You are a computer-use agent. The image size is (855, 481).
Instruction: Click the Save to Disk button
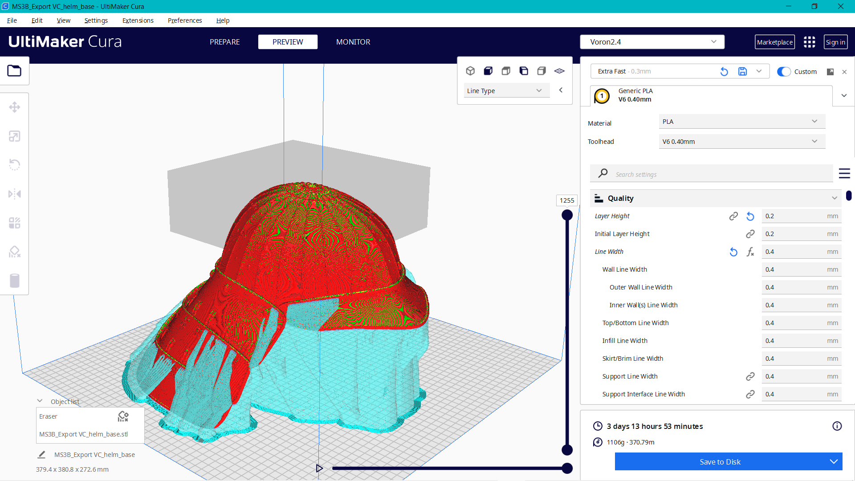(720, 461)
